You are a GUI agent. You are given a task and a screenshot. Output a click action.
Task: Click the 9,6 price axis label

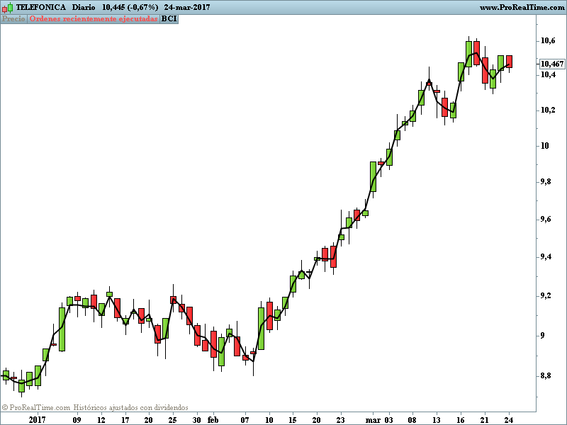point(545,220)
